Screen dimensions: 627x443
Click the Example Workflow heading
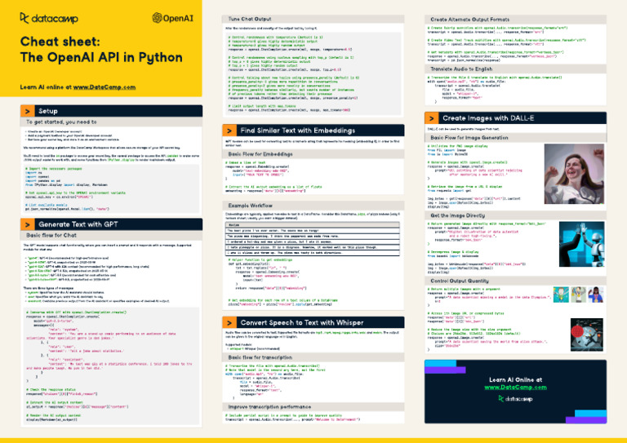251,206
